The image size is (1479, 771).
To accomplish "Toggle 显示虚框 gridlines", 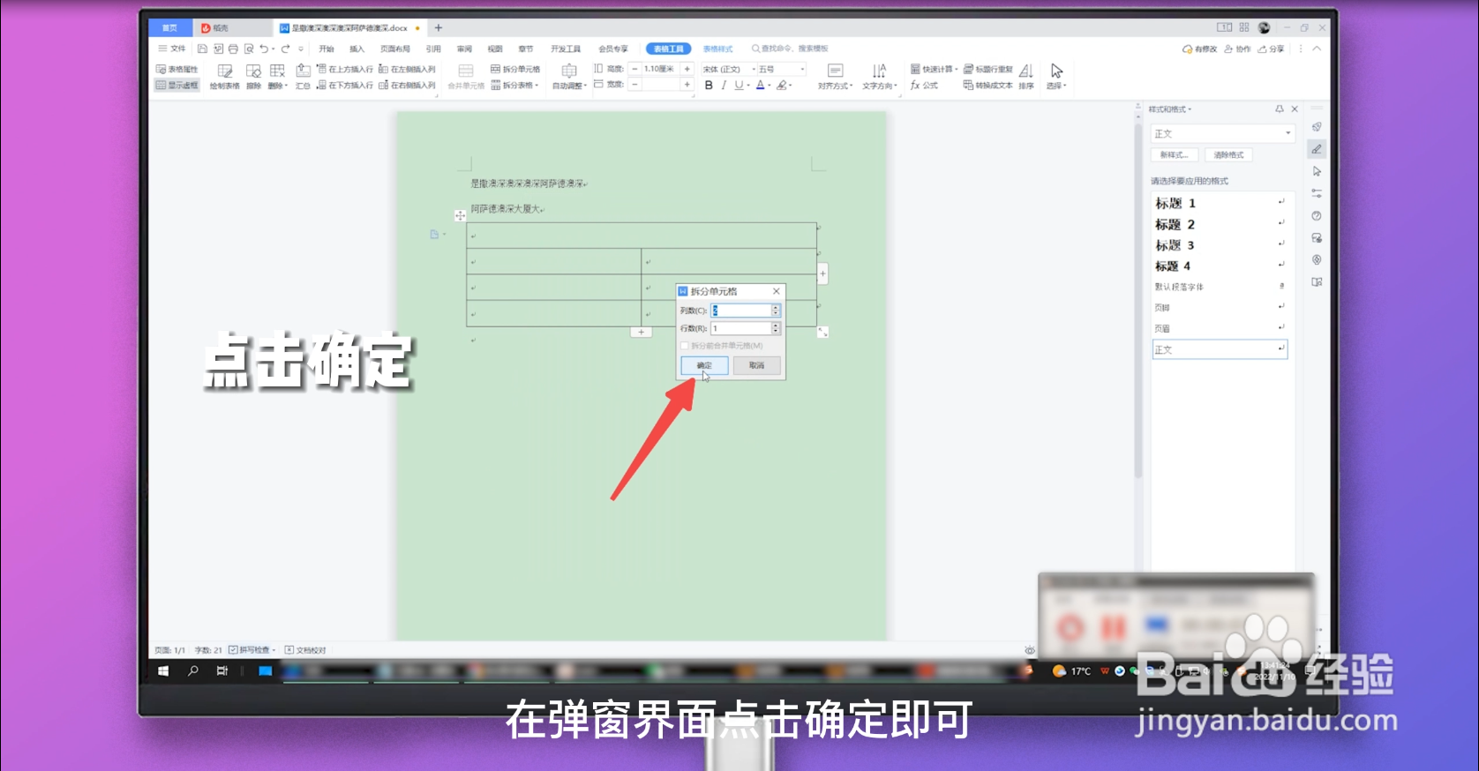I will [x=177, y=86].
